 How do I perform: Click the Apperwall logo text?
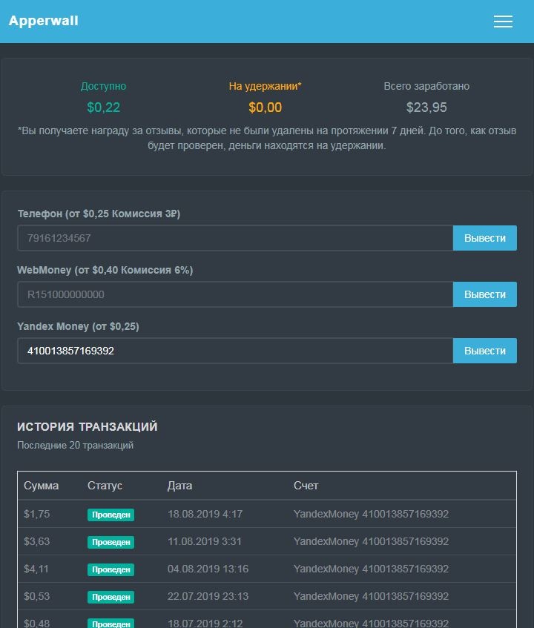pyautogui.click(x=43, y=21)
